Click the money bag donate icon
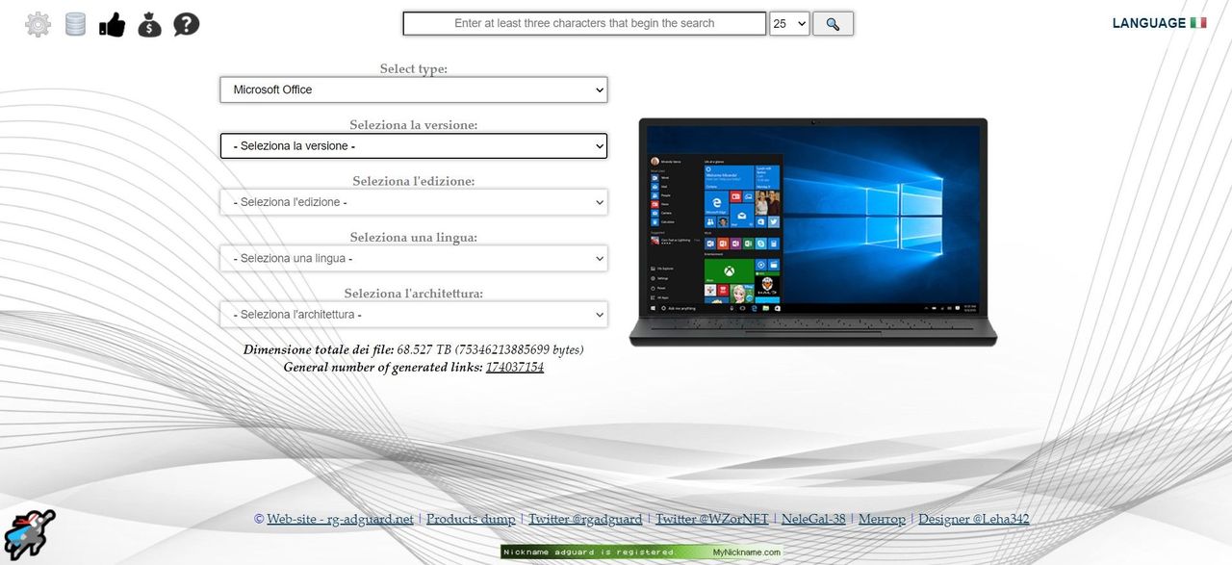1232x565 pixels. (149, 24)
